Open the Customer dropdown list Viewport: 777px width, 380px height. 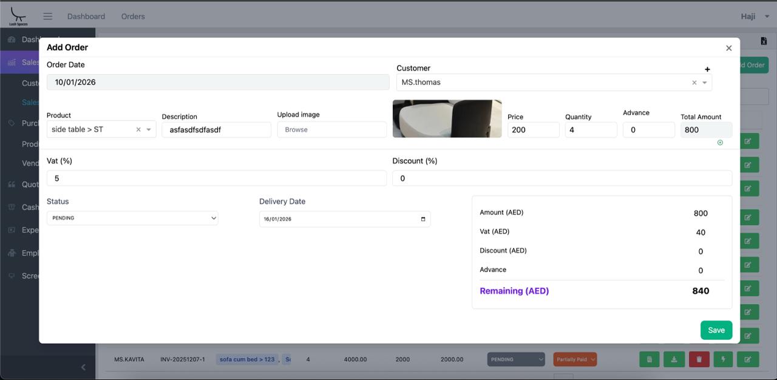[705, 83]
